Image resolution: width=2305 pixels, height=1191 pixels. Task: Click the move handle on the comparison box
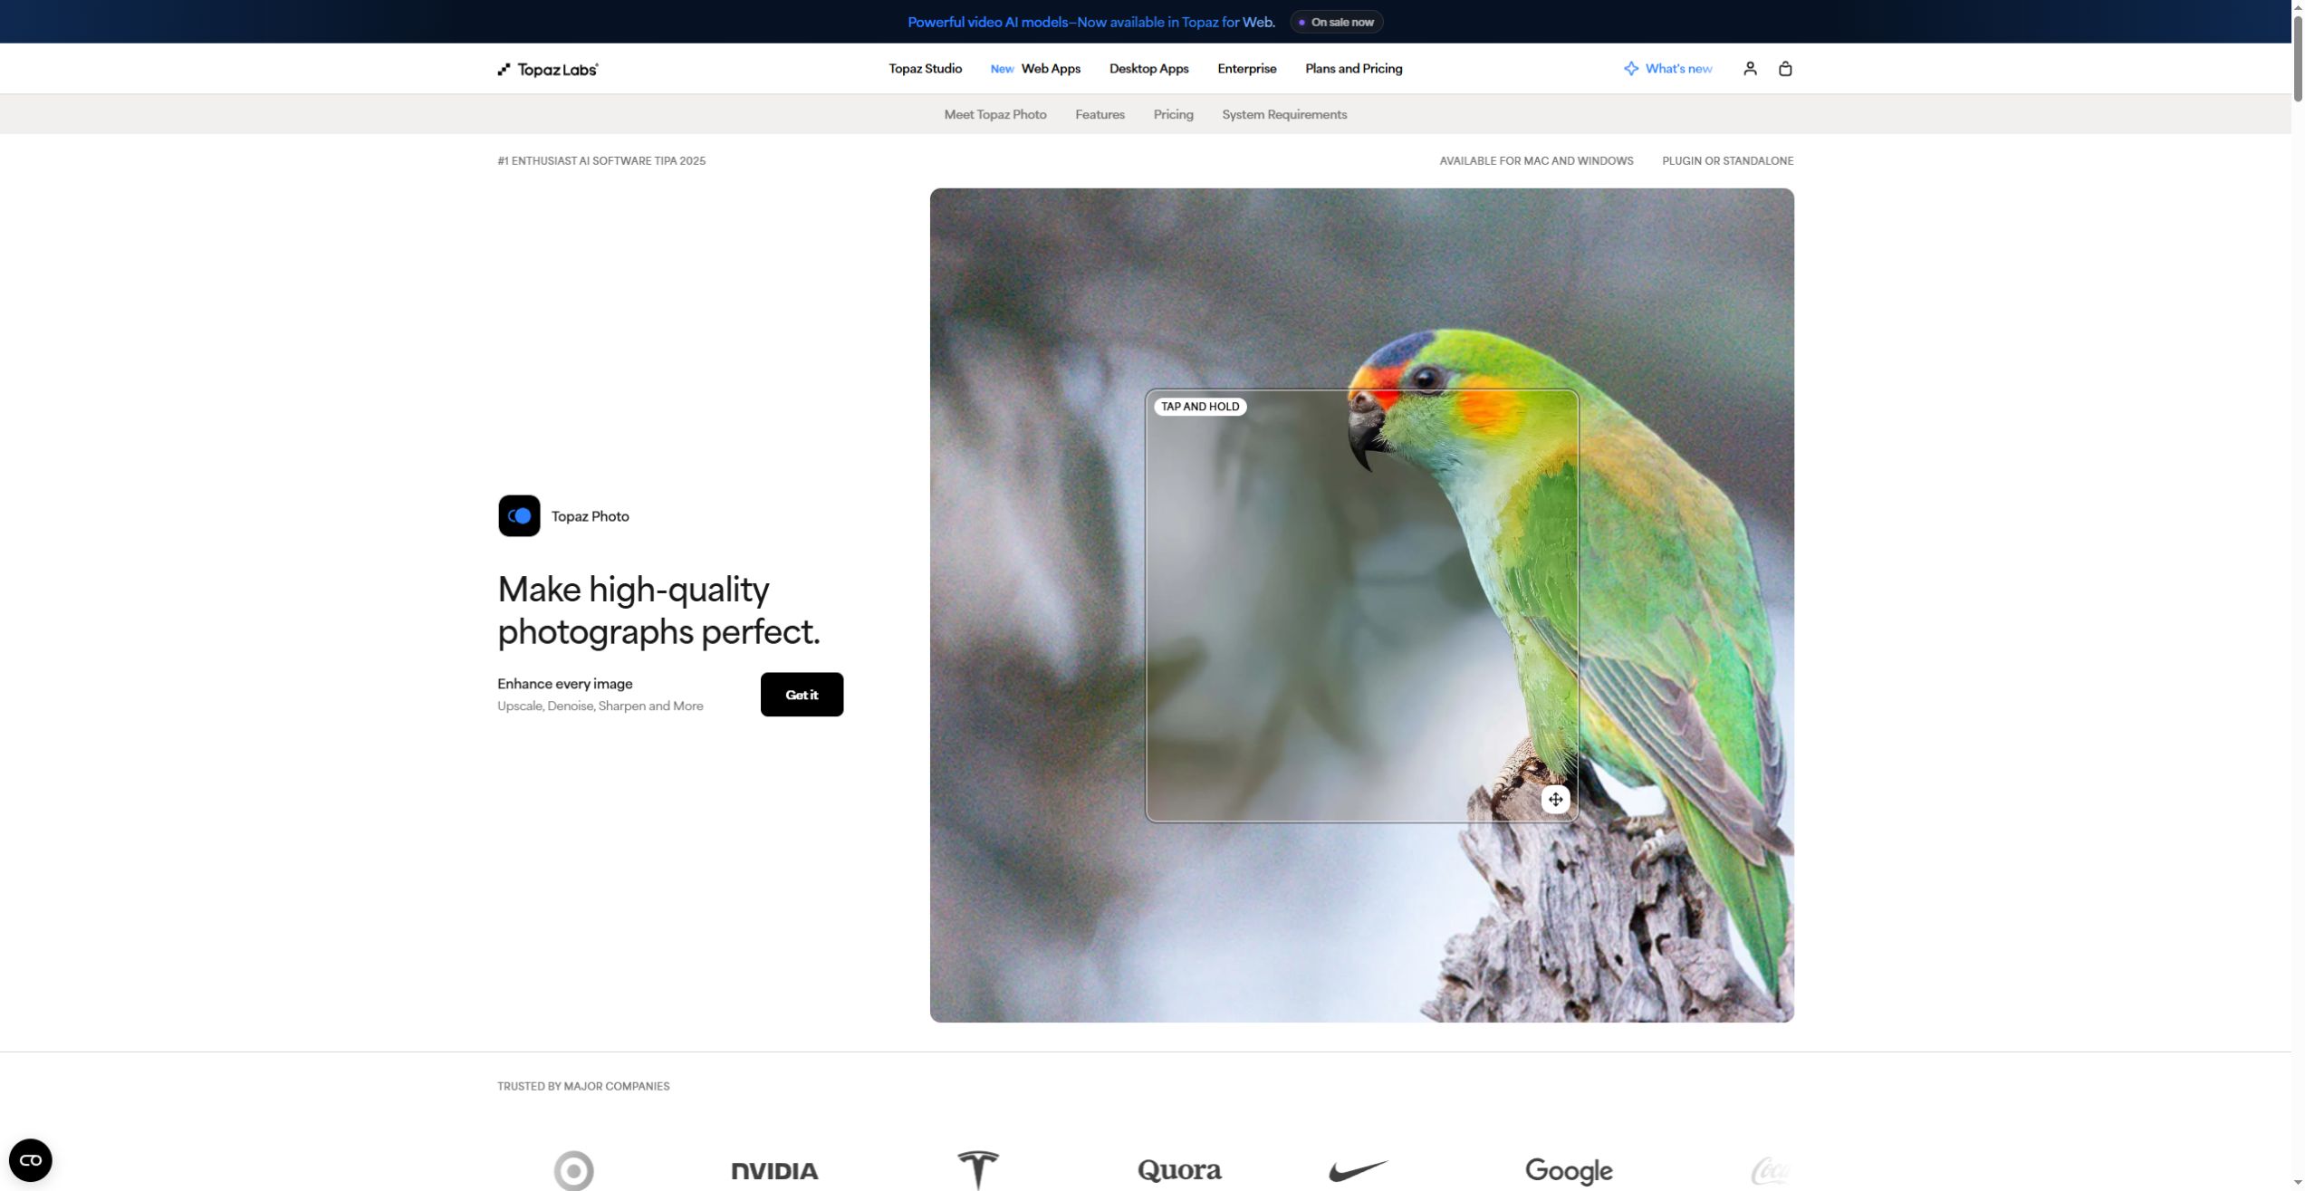[1555, 800]
